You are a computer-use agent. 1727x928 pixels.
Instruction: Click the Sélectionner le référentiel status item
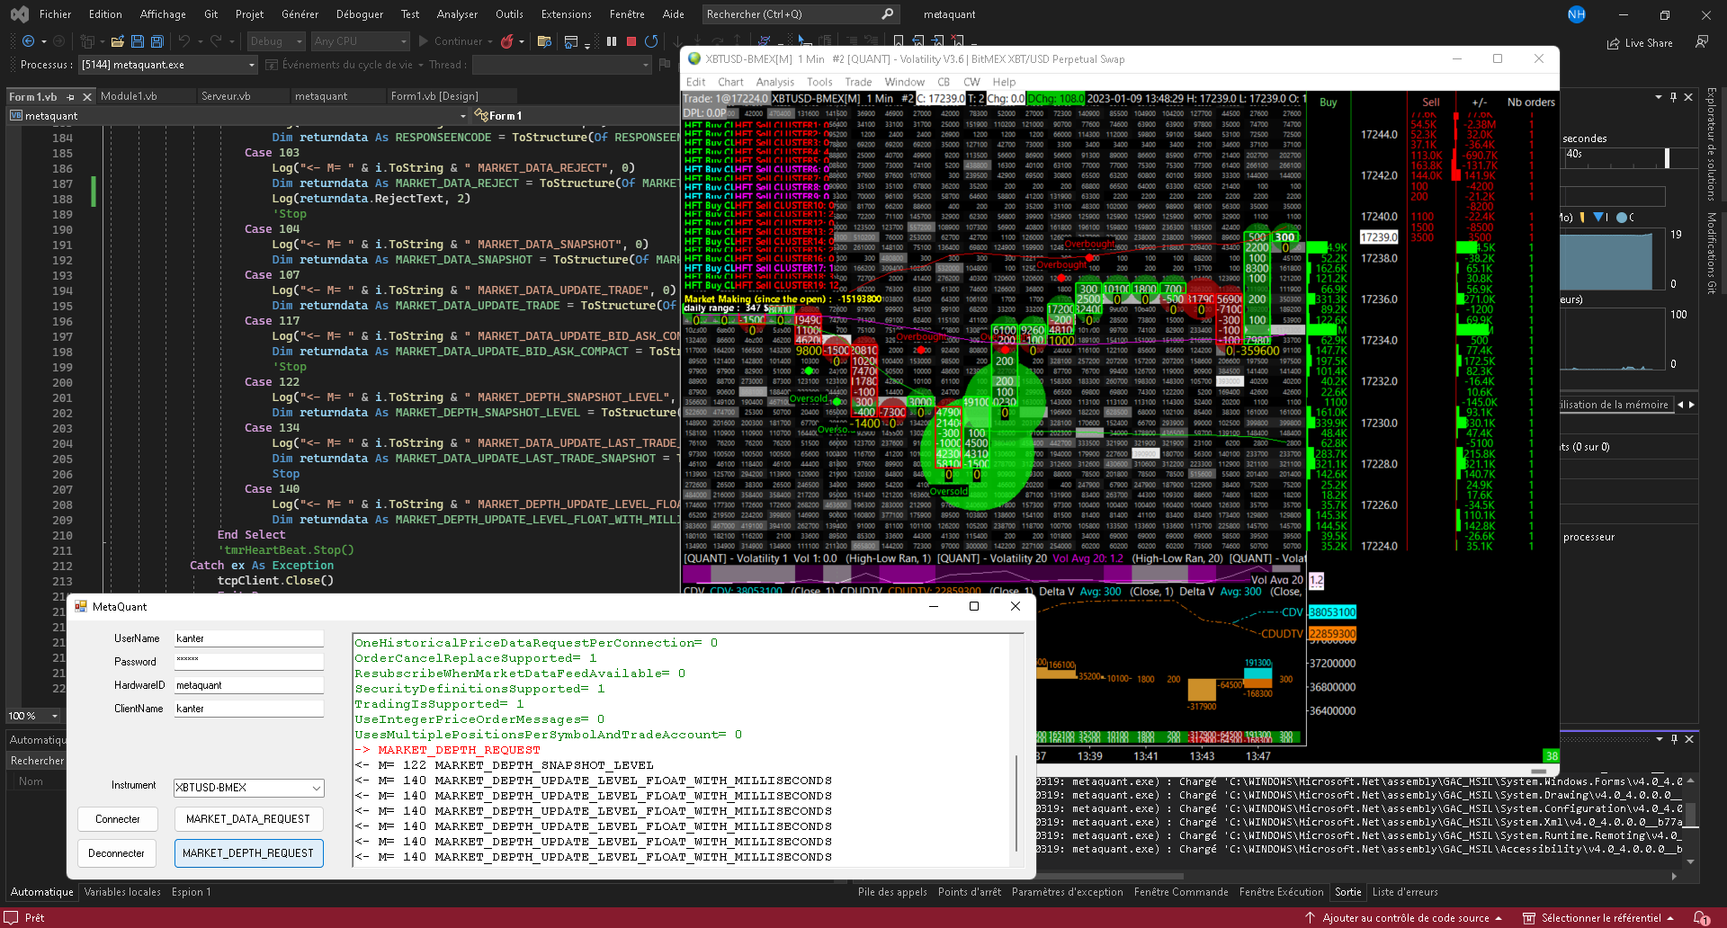point(1599,918)
